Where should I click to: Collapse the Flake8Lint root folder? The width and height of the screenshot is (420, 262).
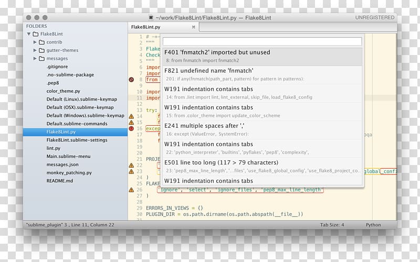(29, 34)
